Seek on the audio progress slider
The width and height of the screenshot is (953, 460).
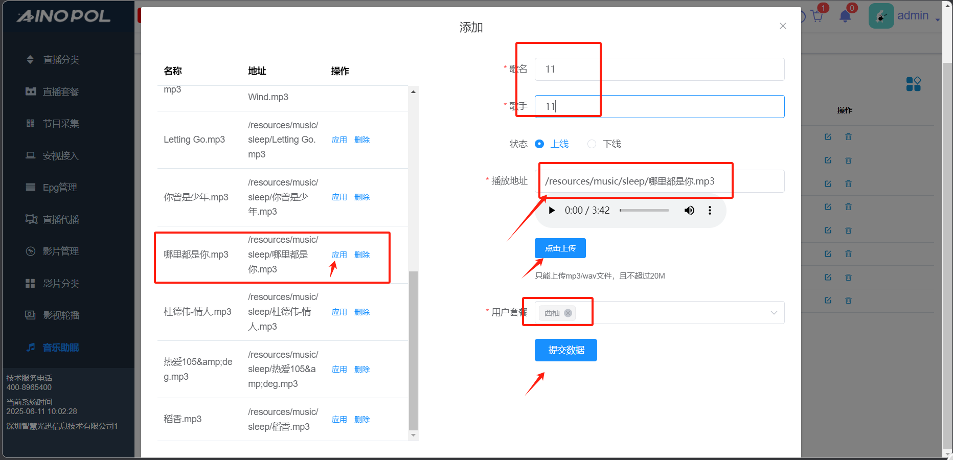pos(644,211)
